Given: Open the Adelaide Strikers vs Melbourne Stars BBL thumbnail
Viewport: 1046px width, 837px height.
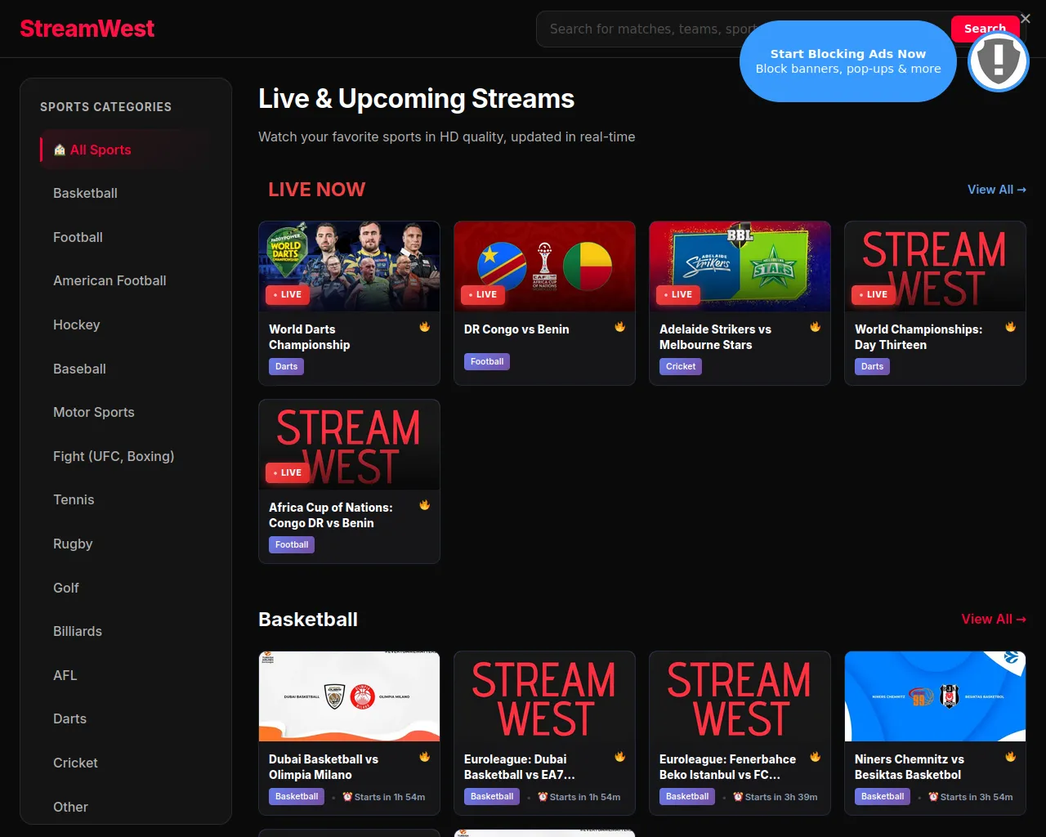Looking at the screenshot, I should tap(740, 266).
